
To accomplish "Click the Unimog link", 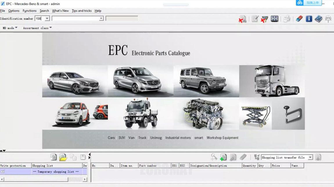I will pyautogui.click(x=156, y=138).
